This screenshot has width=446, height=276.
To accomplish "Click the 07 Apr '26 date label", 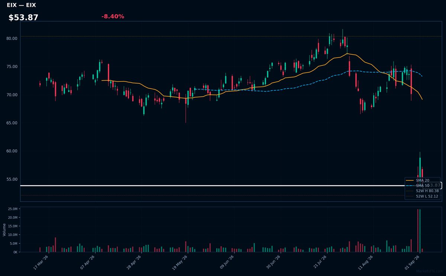I will click(87, 262).
